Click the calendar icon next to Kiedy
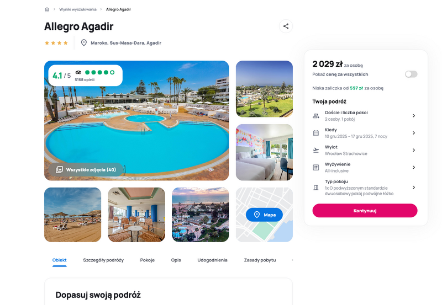The width and height of the screenshot is (442, 305). click(x=316, y=133)
